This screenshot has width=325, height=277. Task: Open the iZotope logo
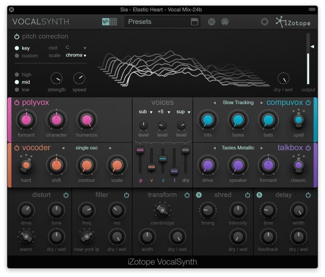point(293,22)
